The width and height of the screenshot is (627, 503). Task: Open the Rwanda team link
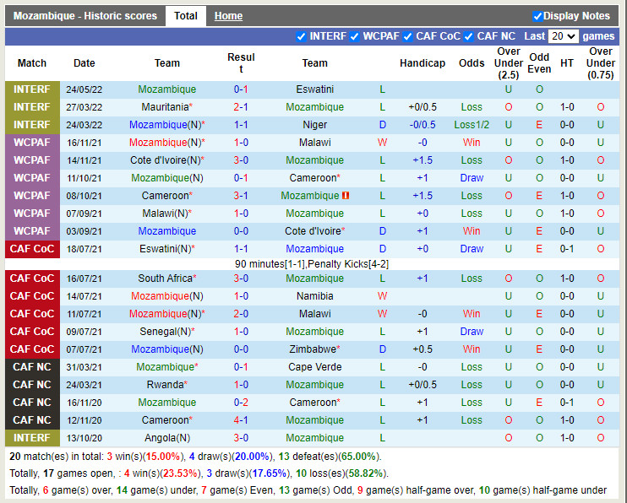[164, 385]
